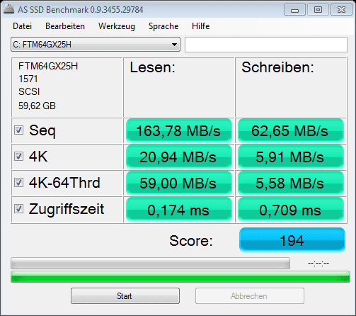This screenshot has height=316, width=356.
Task: Open the Bearbeiten menu
Action: tap(65, 26)
